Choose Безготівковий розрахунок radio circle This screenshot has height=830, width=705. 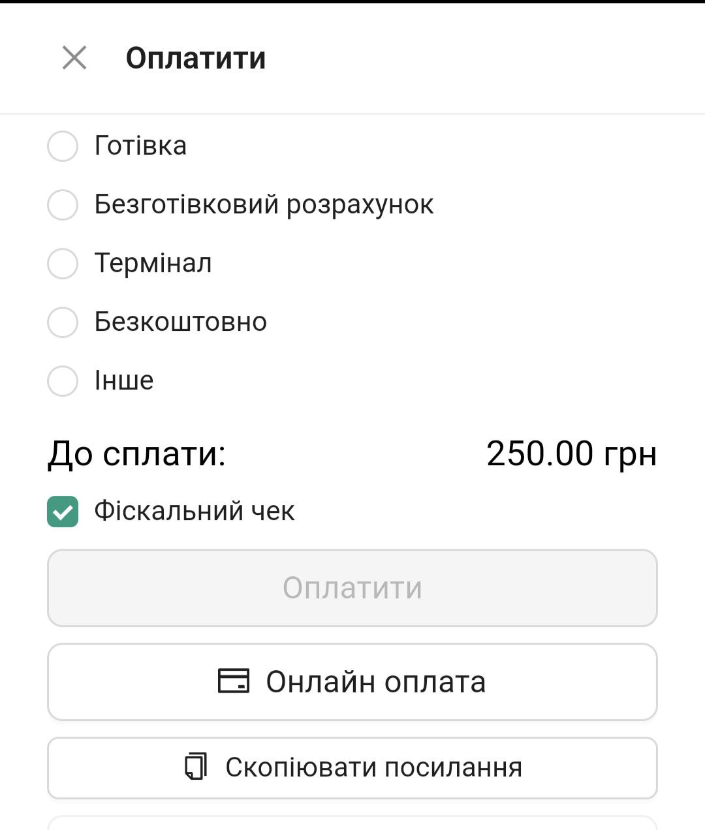(x=63, y=204)
